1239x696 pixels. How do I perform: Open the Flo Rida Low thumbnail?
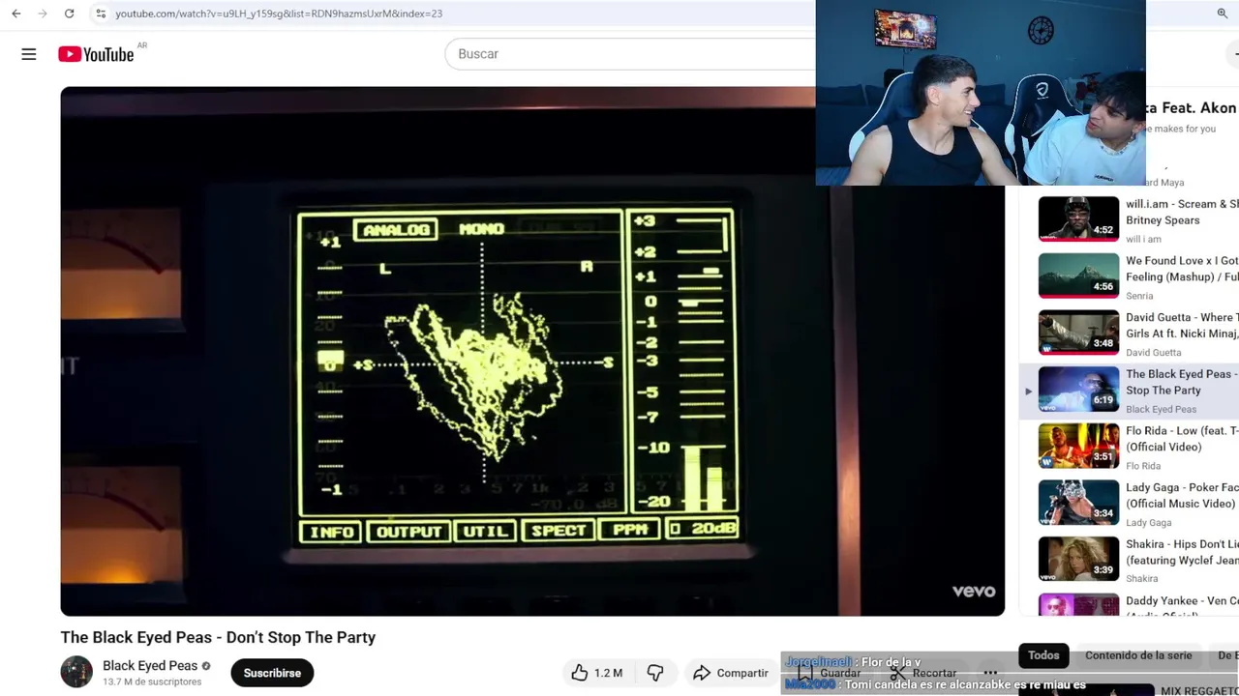coord(1078,446)
